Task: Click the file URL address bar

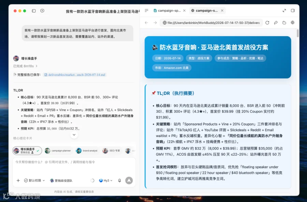Action: point(211,23)
